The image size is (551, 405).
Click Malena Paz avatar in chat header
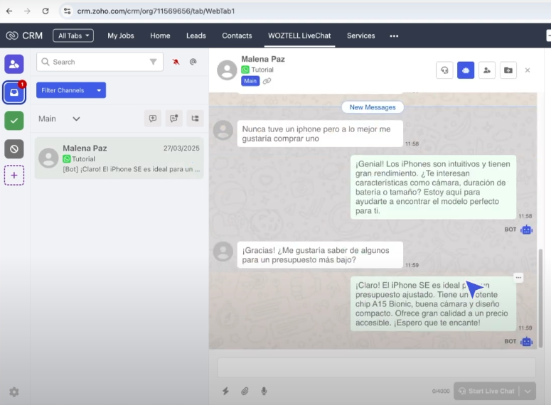tap(227, 70)
